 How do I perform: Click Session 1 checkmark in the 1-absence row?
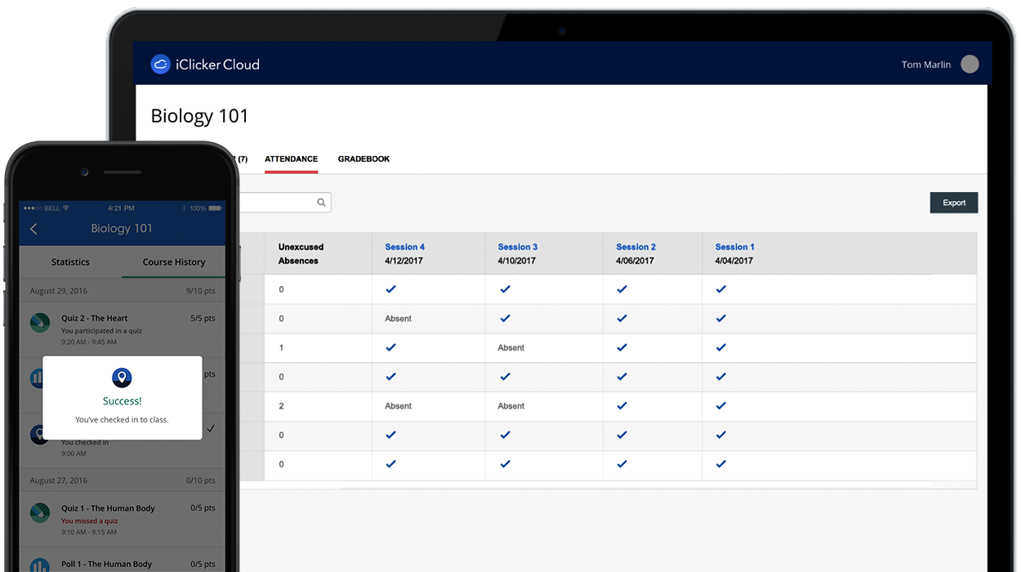tap(720, 347)
